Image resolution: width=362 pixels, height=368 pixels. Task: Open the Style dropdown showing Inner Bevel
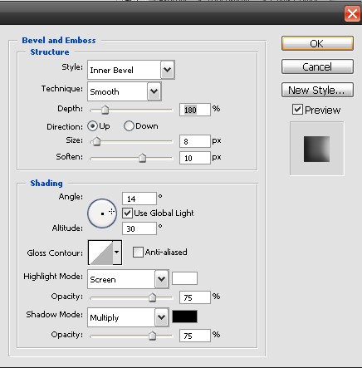click(131, 70)
